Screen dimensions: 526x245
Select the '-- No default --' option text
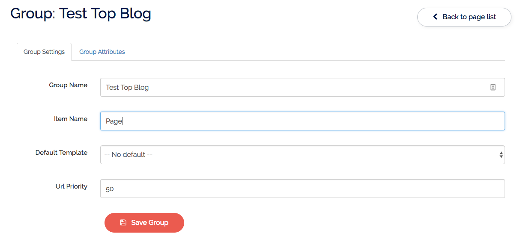pos(129,155)
